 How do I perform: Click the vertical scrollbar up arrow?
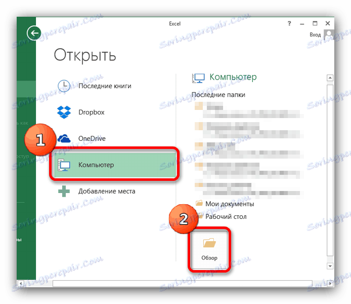click(330, 78)
